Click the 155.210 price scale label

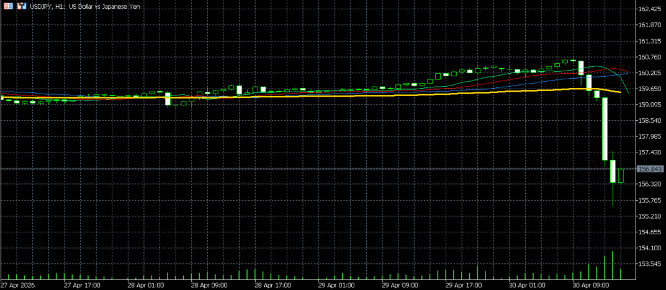pyautogui.click(x=650, y=216)
